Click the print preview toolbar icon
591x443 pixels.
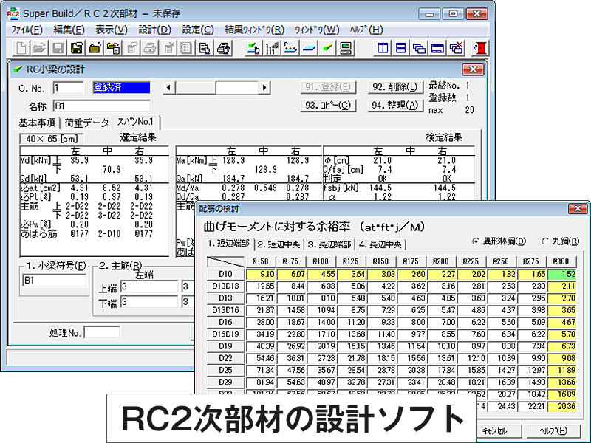[x=205, y=49]
